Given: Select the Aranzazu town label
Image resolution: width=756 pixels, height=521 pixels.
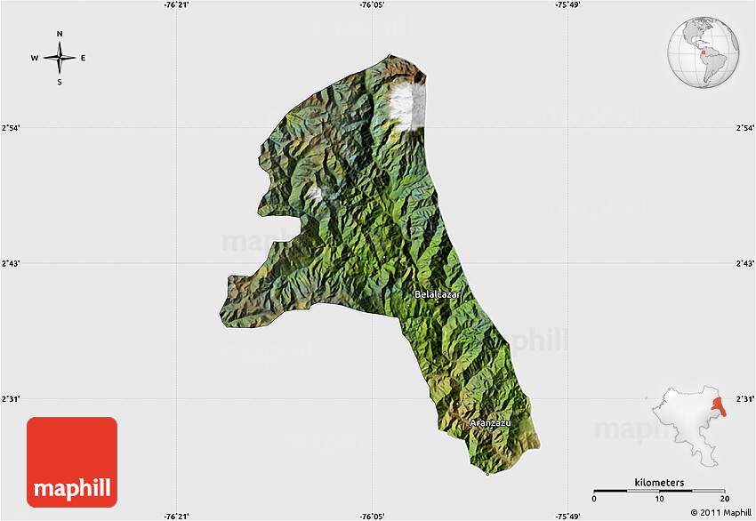Looking at the screenshot, I should click(490, 423).
